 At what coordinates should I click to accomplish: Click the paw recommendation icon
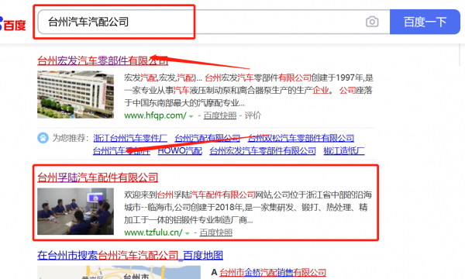[x=43, y=138]
